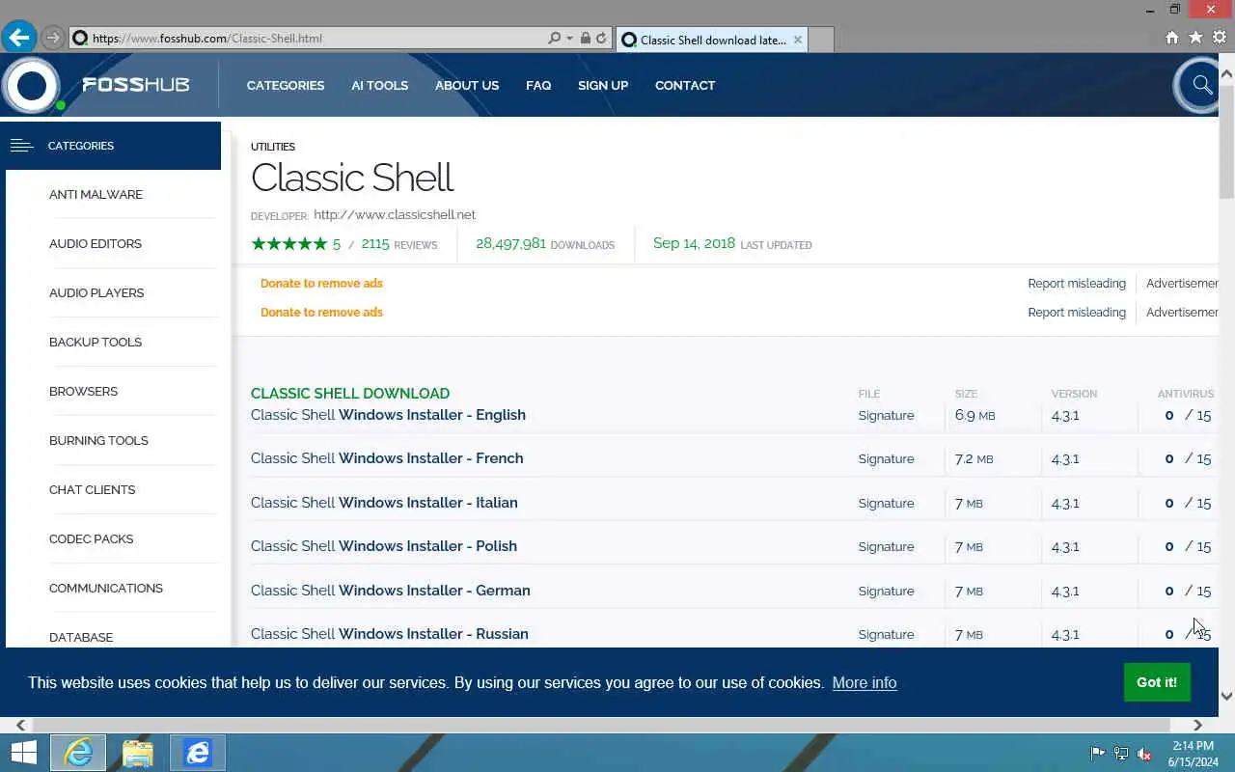Open the FAQ nav item
This screenshot has width=1235, height=772.
(538, 85)
